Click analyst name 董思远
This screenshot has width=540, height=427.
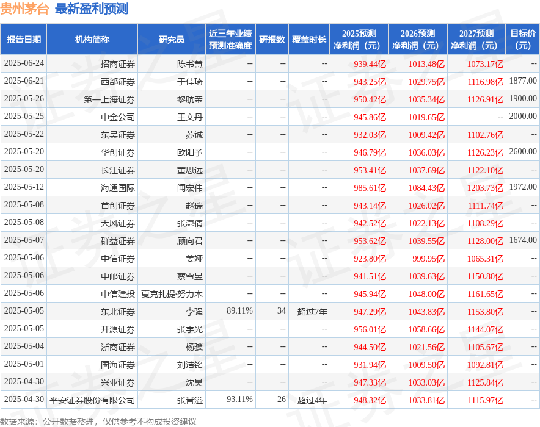tap(190, 171)
